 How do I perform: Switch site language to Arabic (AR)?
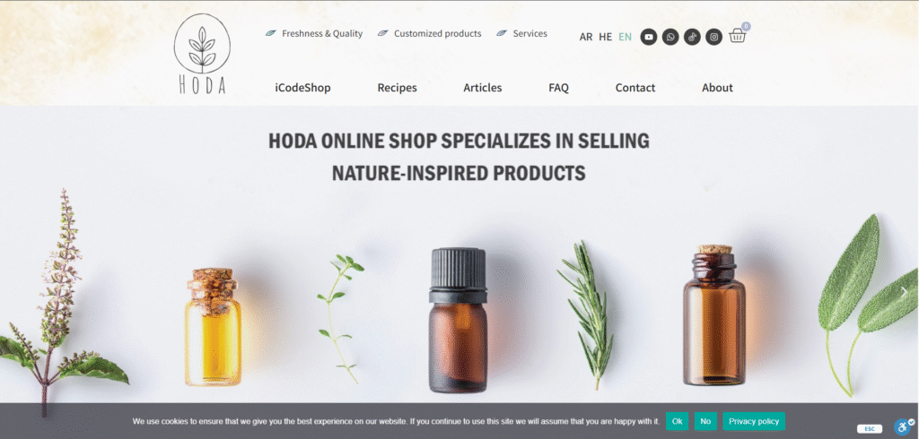point(585,37)
